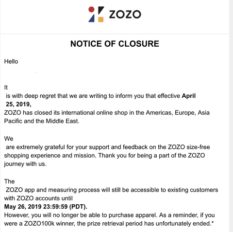233x232 pixels.
Task: Click the black triangle in ZOZO logo
Action: pyautogui.click(x=100, y=10)
